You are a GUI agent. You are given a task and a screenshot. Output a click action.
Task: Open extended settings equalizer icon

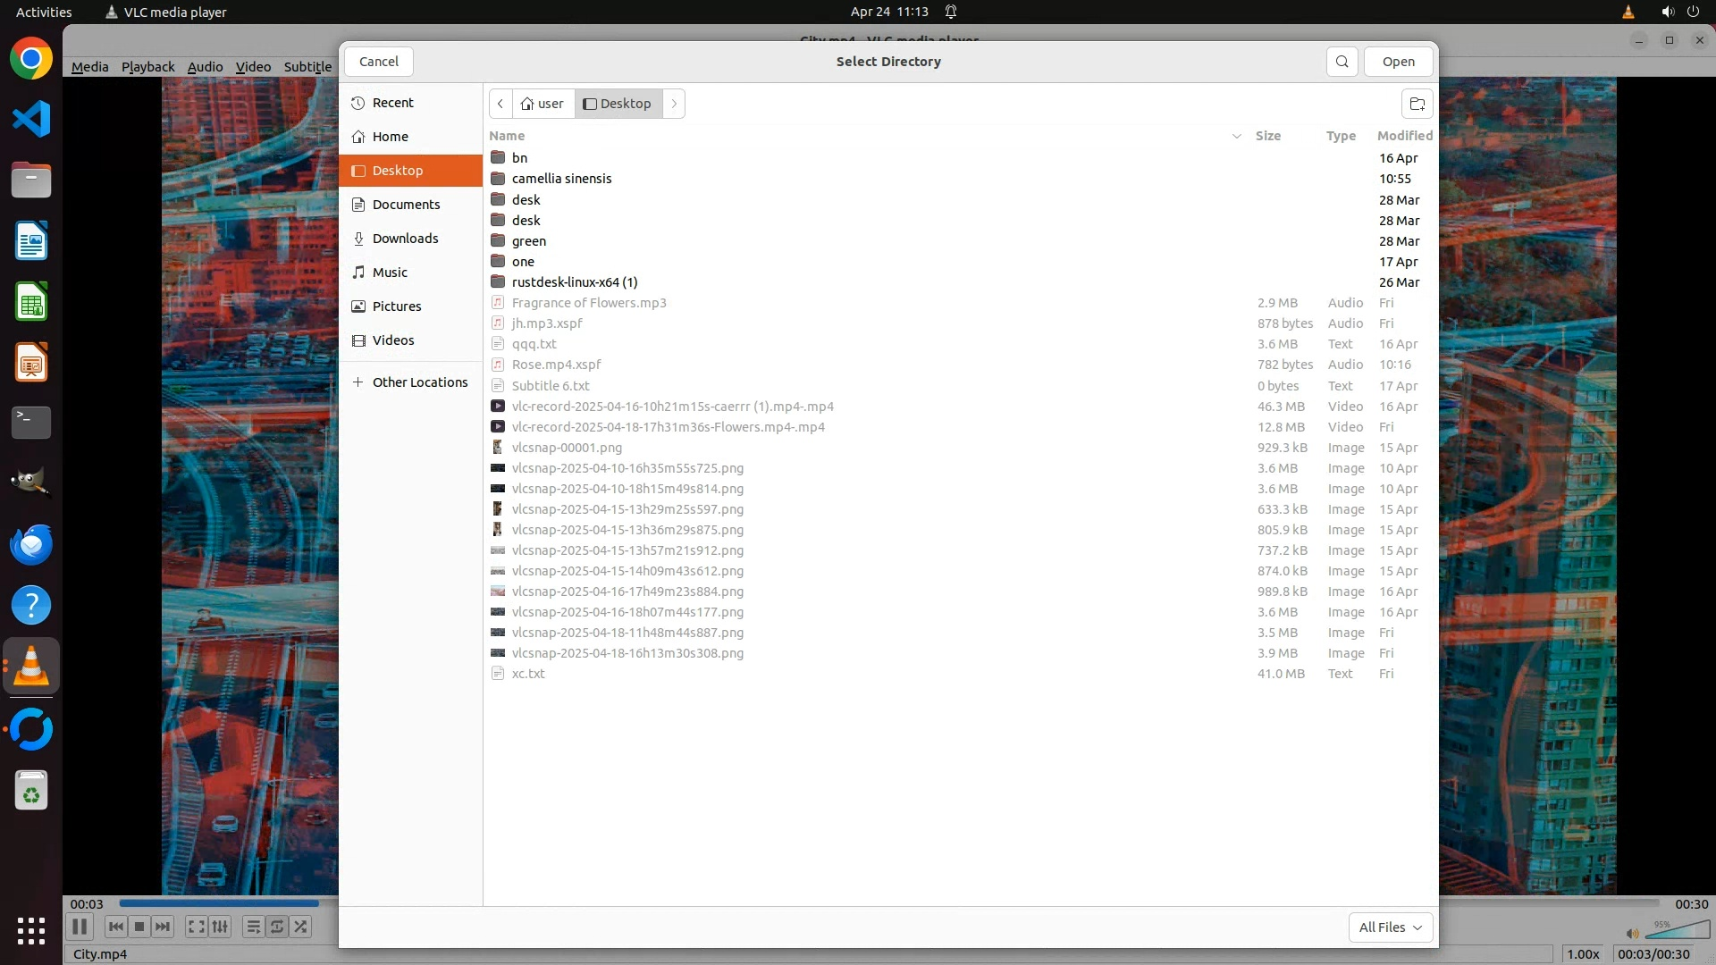pyautogui.click(x=220, y=927)
